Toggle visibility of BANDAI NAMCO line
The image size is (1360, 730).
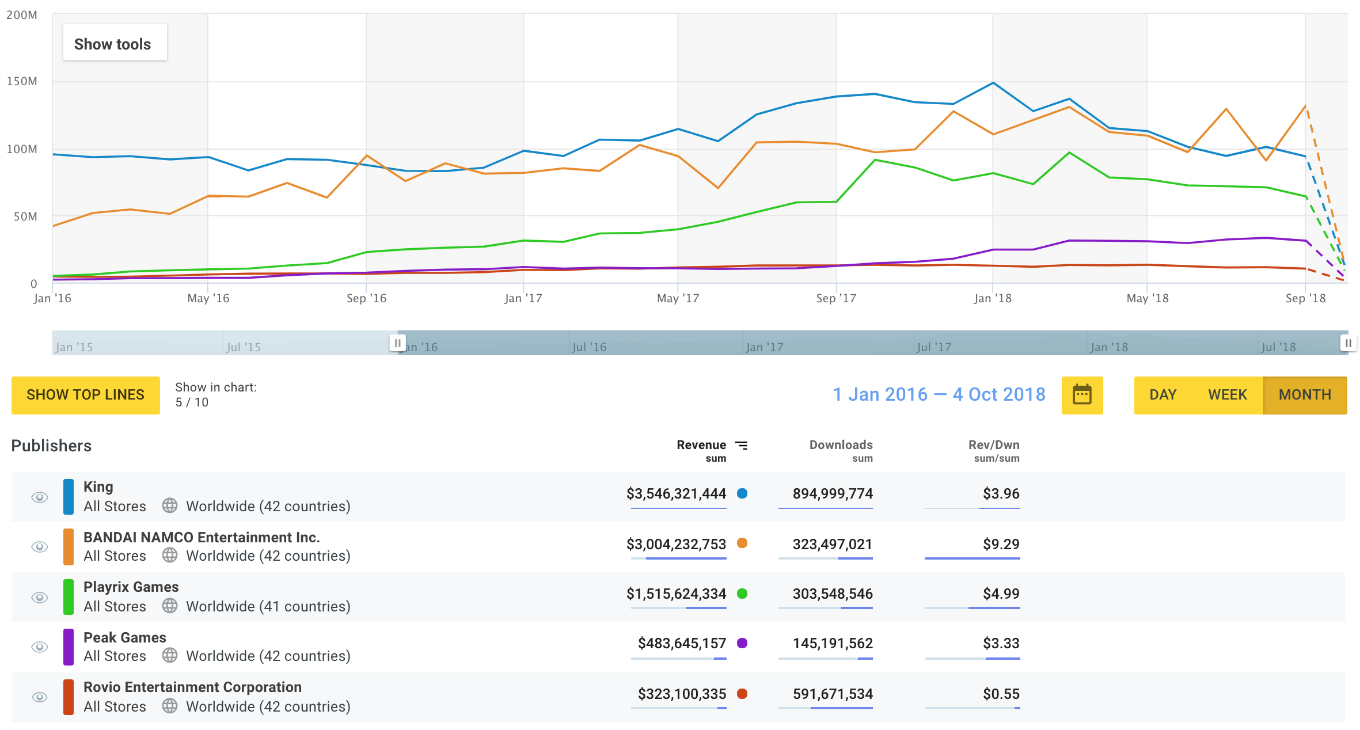[x=39, y=547]
